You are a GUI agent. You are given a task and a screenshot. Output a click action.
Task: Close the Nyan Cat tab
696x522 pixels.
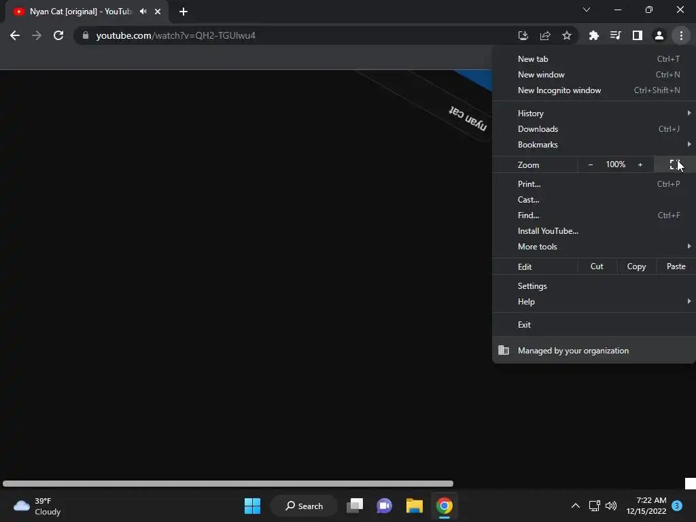tap(158, 12)
